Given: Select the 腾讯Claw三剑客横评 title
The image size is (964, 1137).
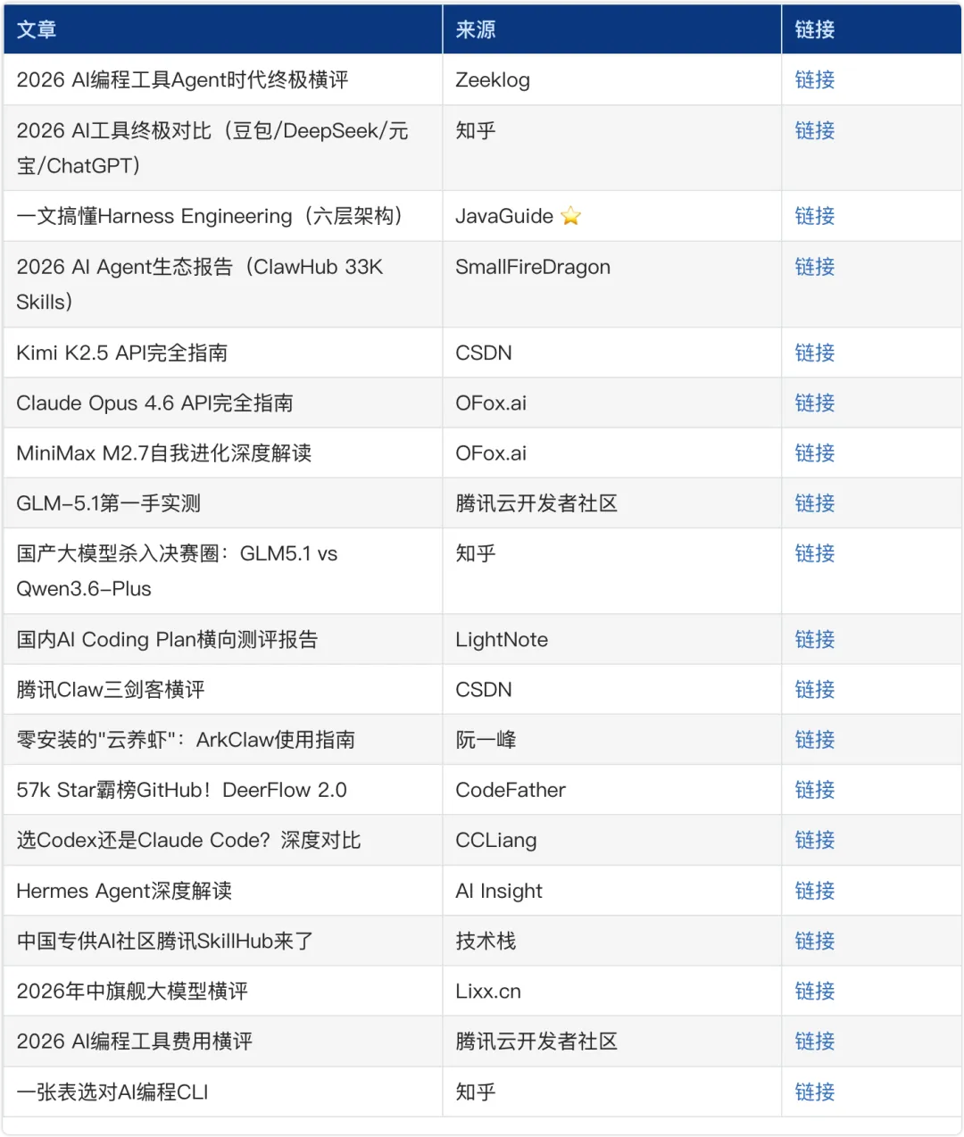Looking at the screenshot, I should (111, 690).
